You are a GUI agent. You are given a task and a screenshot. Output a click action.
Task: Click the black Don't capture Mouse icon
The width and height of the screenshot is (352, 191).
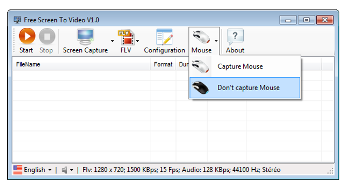(x=200, y=88)
